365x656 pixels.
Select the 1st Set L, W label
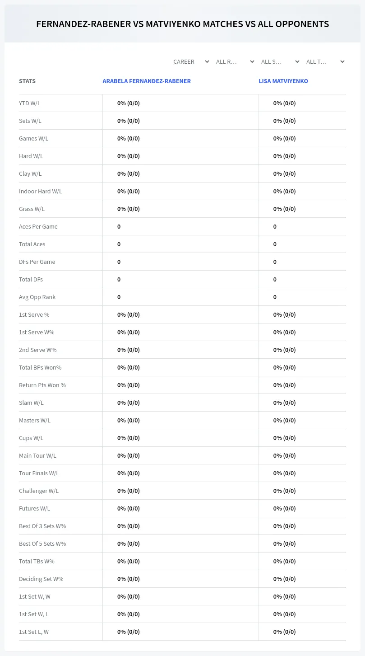click(x=34, y=632)
